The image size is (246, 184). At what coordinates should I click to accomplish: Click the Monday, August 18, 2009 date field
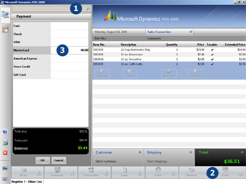click(x=111, y=32)
